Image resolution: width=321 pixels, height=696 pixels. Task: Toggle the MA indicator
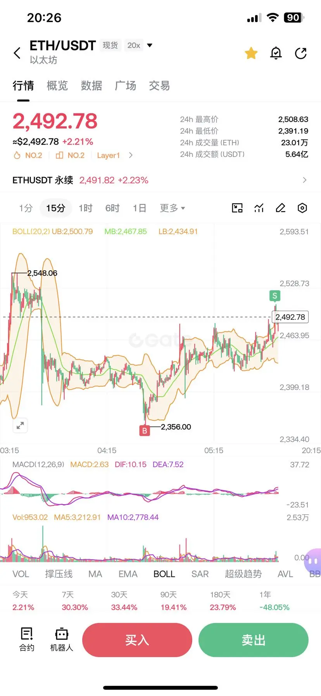point(95,574)
